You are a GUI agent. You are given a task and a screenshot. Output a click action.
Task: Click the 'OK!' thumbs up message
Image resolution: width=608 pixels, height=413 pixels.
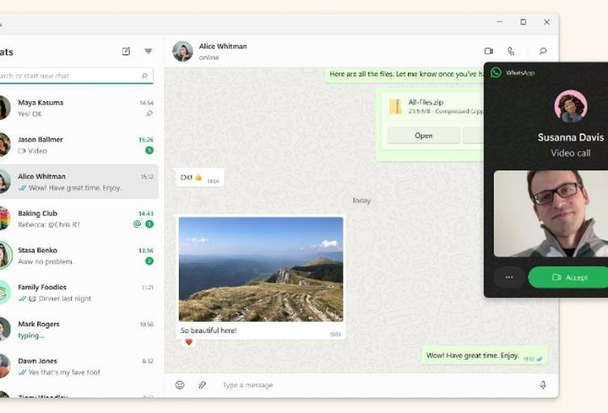[x=199, y=178]
